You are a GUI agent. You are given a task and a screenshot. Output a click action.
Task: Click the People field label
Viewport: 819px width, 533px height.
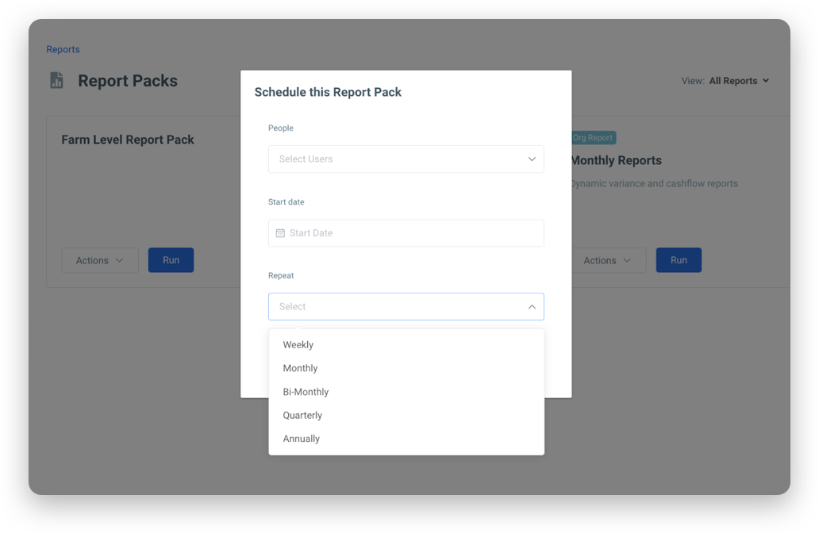(x=280, y=128)
